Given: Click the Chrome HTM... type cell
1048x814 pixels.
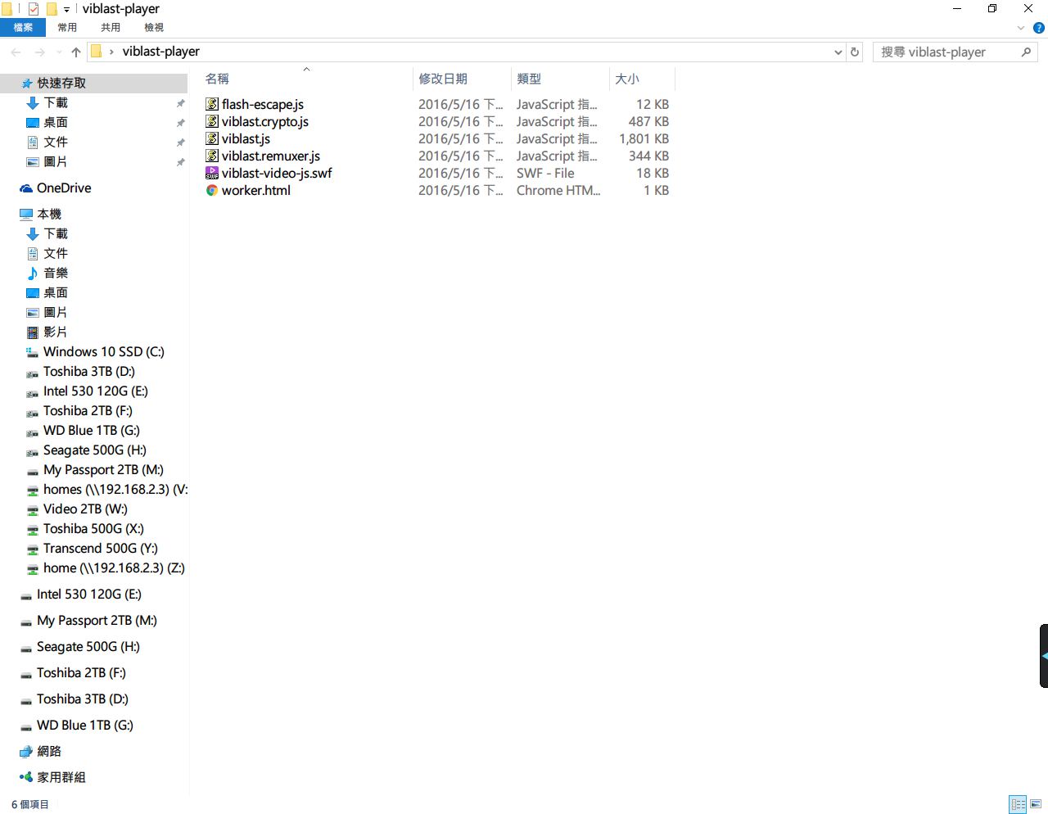Looking at the screenshot, I should click(x=558, y=190).
